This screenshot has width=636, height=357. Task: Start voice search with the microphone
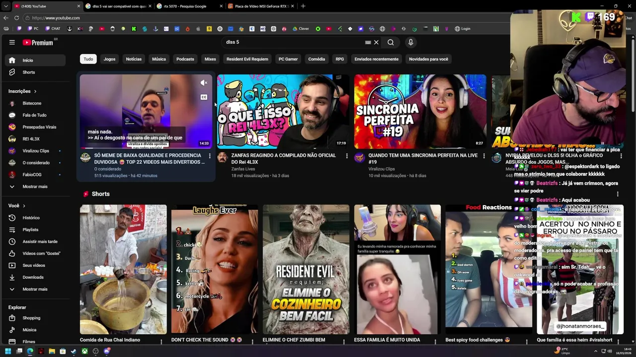[410, 42]
